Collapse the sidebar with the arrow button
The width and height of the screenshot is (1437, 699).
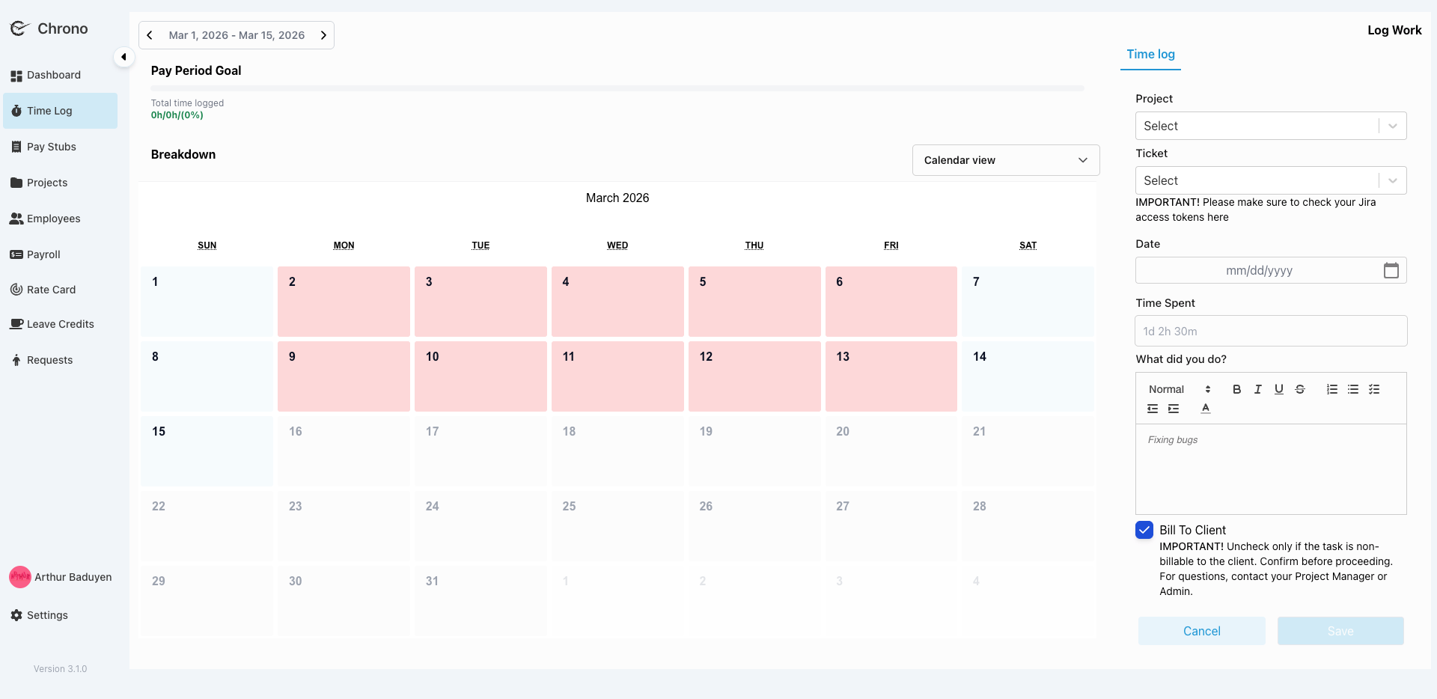(x=123, y=57)
